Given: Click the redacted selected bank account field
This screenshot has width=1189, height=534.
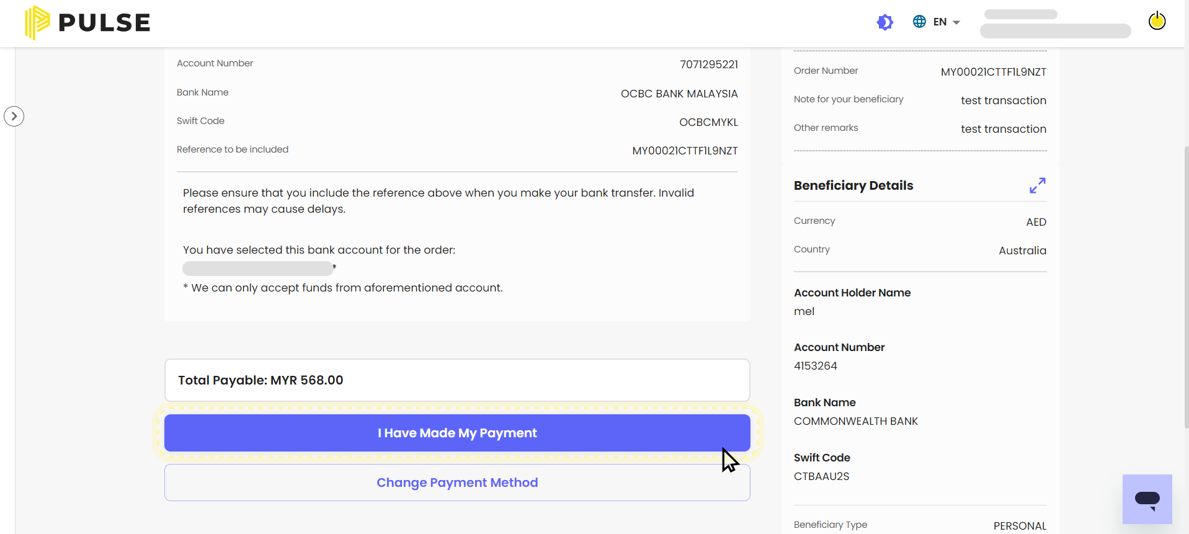Looking at the screenshot, I should (258, 269).
